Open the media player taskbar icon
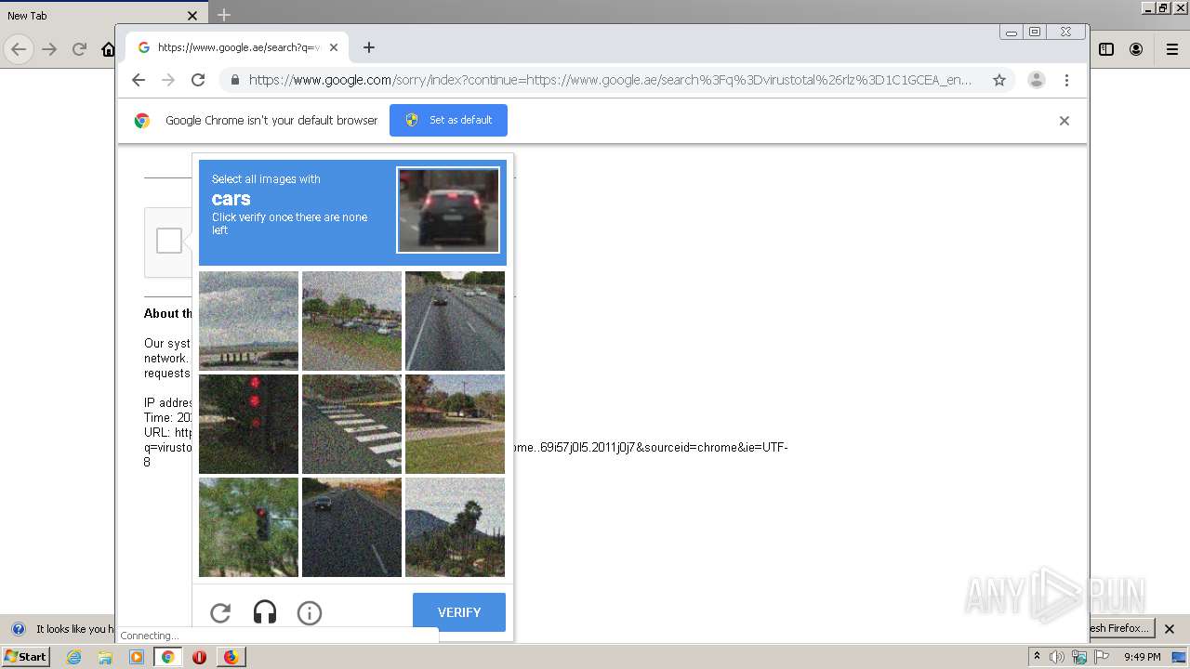 [x=137, y=657]
